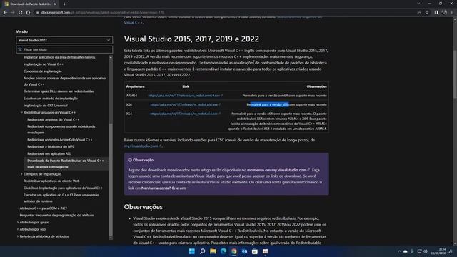Image resolution: width=457 pixels, height=257 pixels.
Task: Expand the Atributos por uso node
Action: tap(18, 229)
